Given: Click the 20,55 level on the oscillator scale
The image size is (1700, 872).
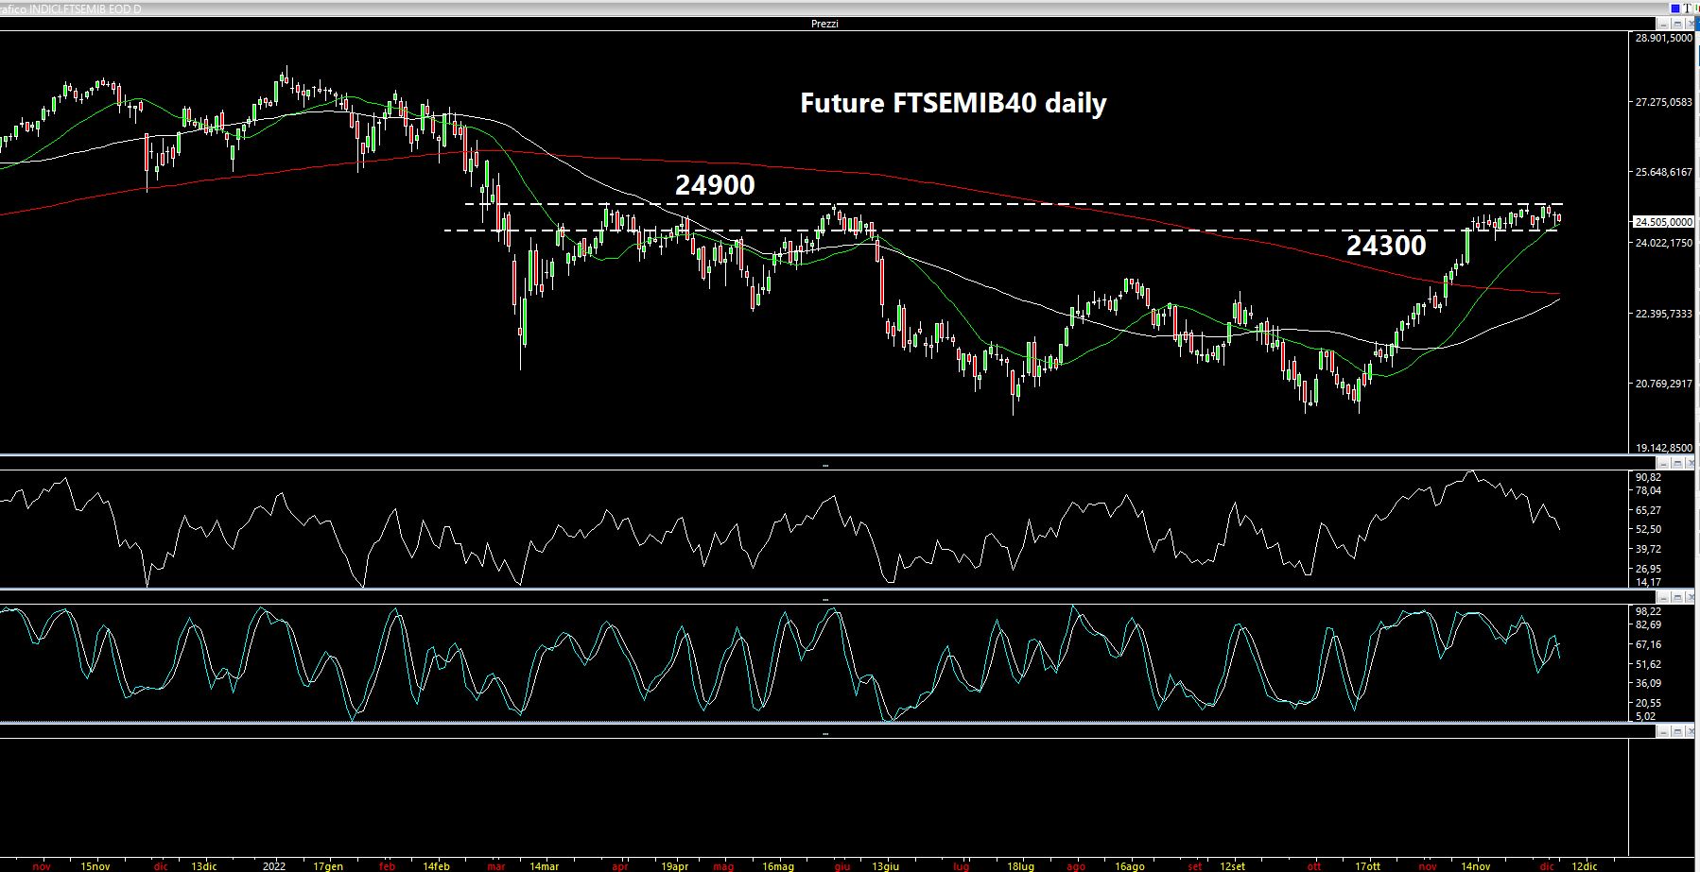Looking at the screenshot, I should coord(1648,703).
